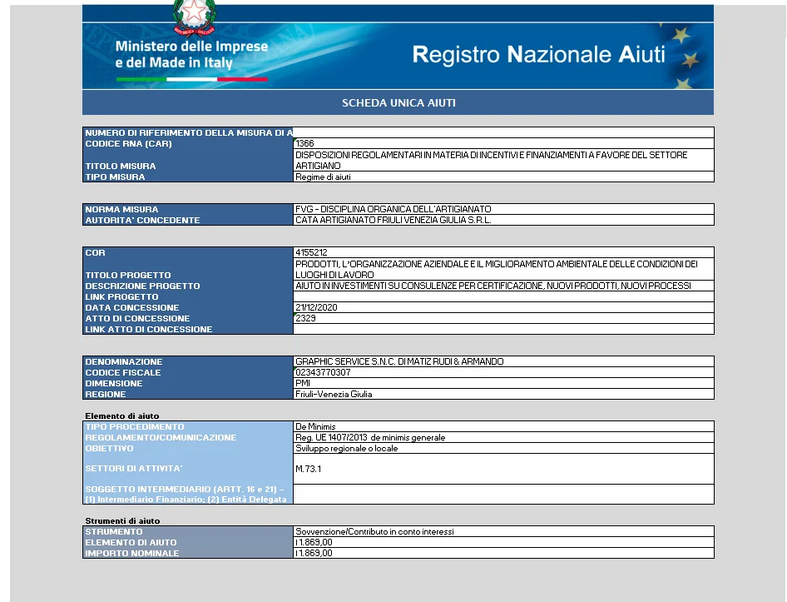Click the 'CODICE RNA (CAR)' label
The image size is (787, 602).
pyautogui.click(x=128, y=144)
